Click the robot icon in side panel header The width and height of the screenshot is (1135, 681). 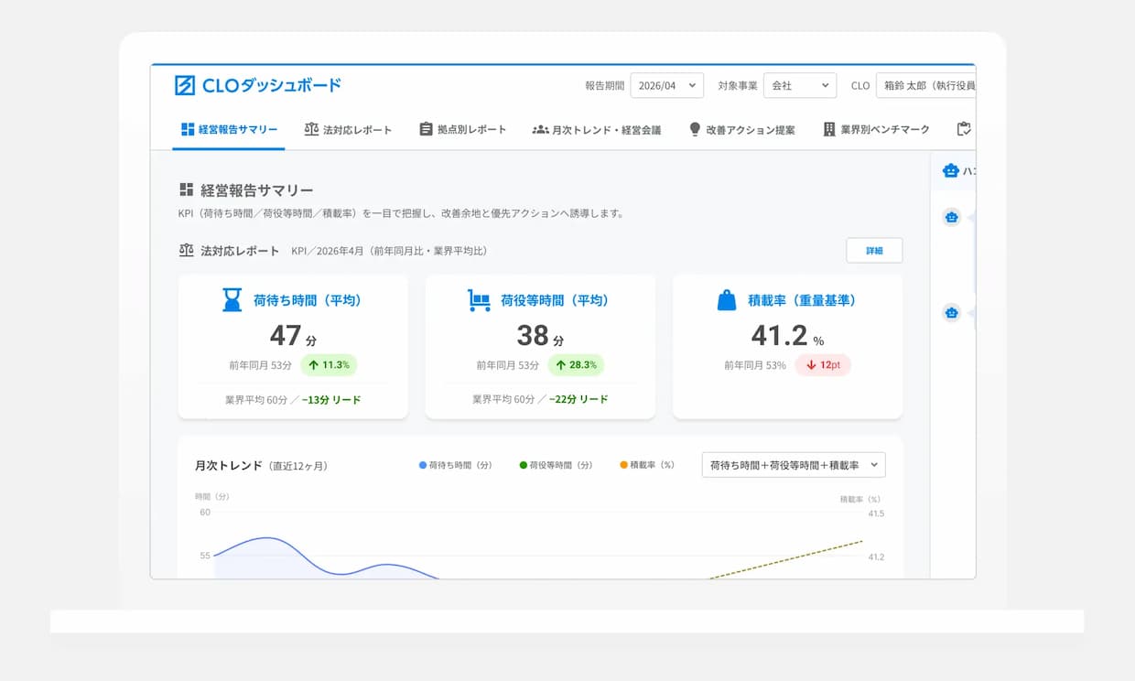951,170
